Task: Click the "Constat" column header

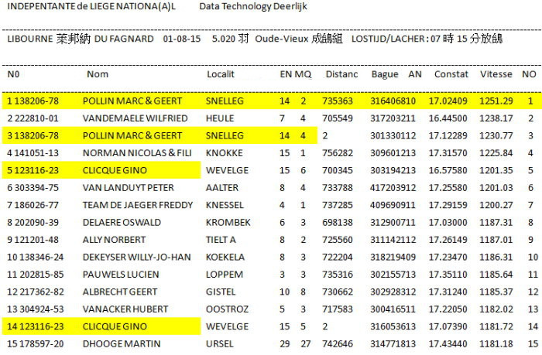Action: tap(451, 74)
